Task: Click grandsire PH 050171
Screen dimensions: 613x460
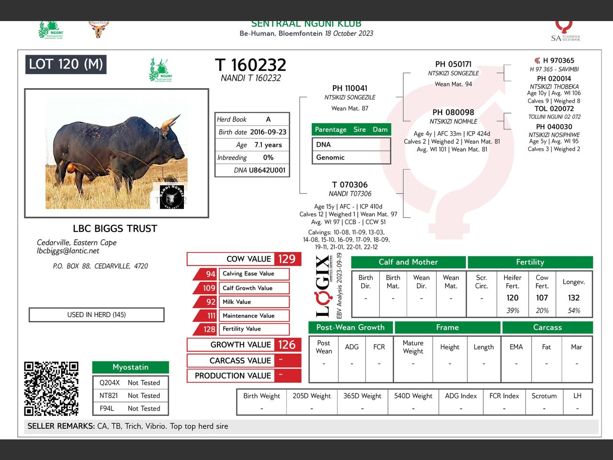Action: point(454,64)
